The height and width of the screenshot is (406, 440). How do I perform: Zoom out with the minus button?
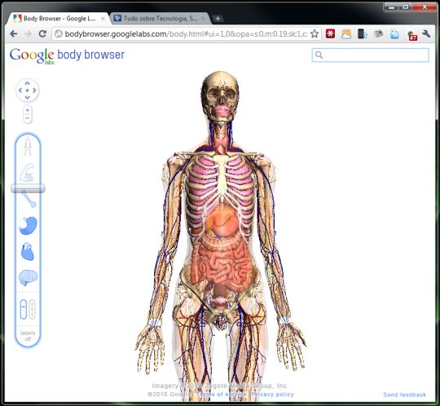(27, 118)
